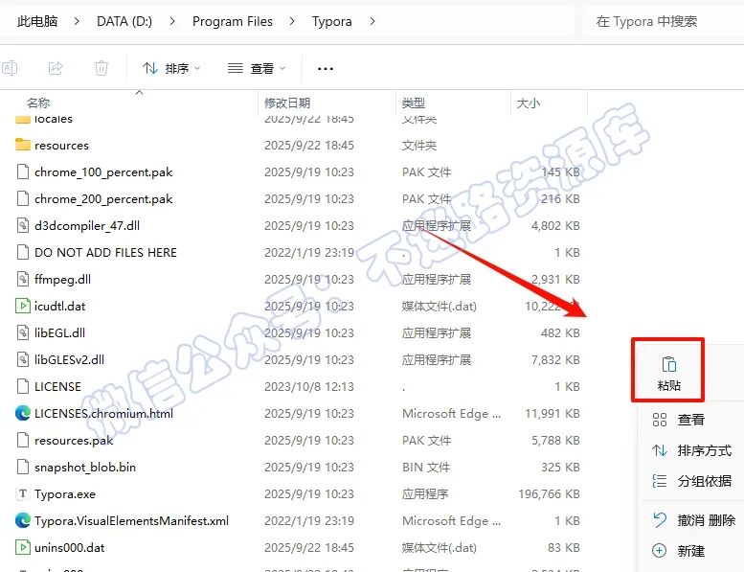Expand chevron after 此电脑 breadcrumb
This screenshot has height=572, width=744.
77,21
